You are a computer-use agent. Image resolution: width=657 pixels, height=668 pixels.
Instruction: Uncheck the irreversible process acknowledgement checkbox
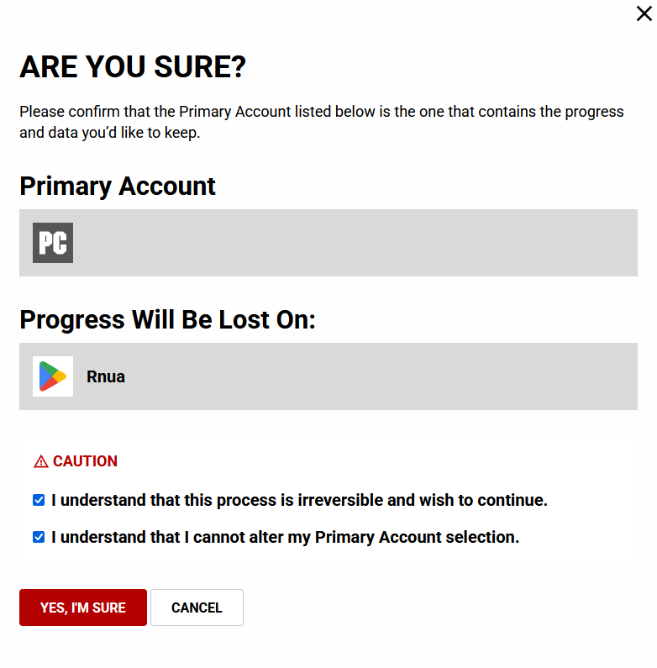click(x=39, y=500)
